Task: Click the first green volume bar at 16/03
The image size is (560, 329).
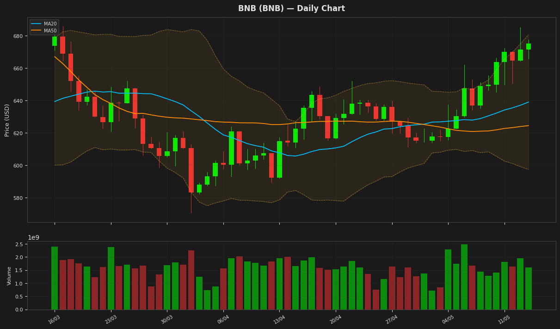Action: (55, 278)
